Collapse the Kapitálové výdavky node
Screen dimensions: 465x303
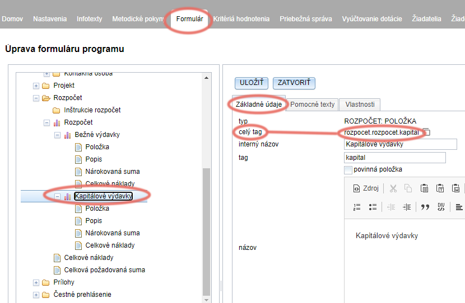57,196
